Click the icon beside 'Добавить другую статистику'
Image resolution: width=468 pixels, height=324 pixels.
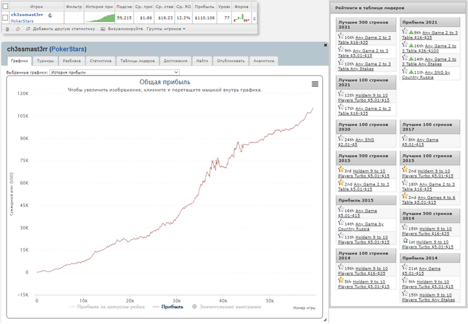(x=28, y=29)
